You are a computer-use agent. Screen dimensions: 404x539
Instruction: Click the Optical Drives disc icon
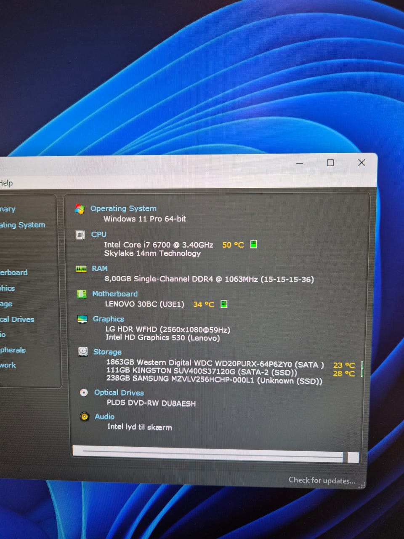84,392
